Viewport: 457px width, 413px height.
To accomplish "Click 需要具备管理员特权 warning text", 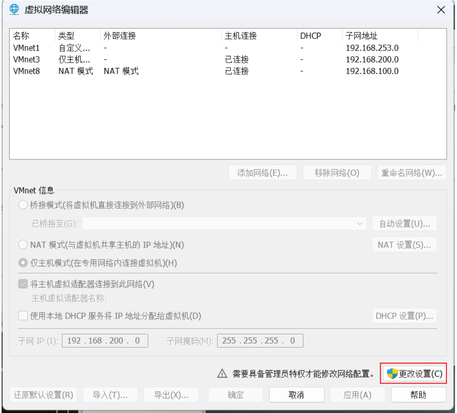I will [x=303, y=374].
